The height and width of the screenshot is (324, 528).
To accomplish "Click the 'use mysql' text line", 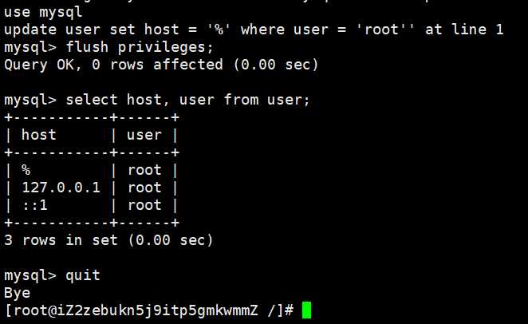I will tap(42, 13).
